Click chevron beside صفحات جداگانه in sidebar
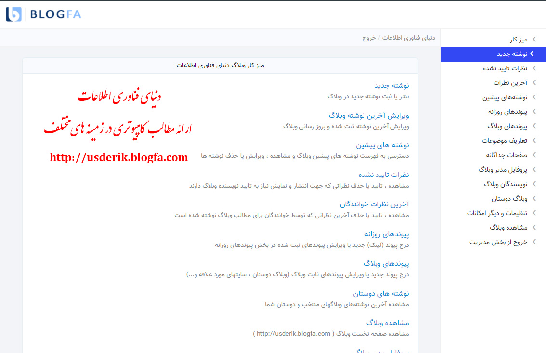This screenshot has height=353, width=546. point(534,155)
